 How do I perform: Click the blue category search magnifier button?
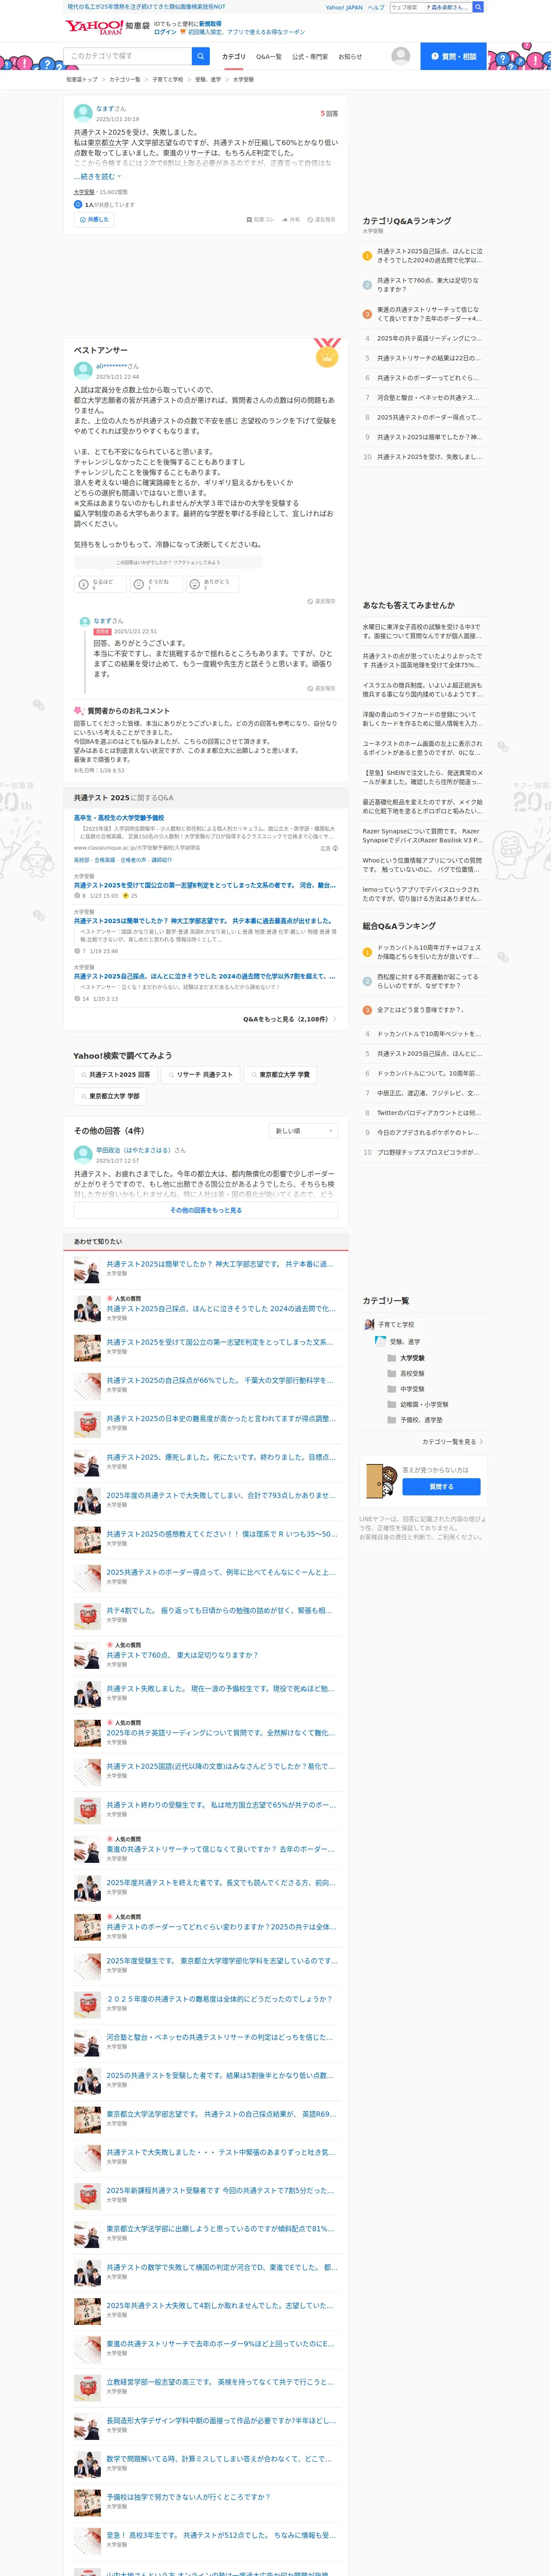pyautogui.click(x=201, y=56)
